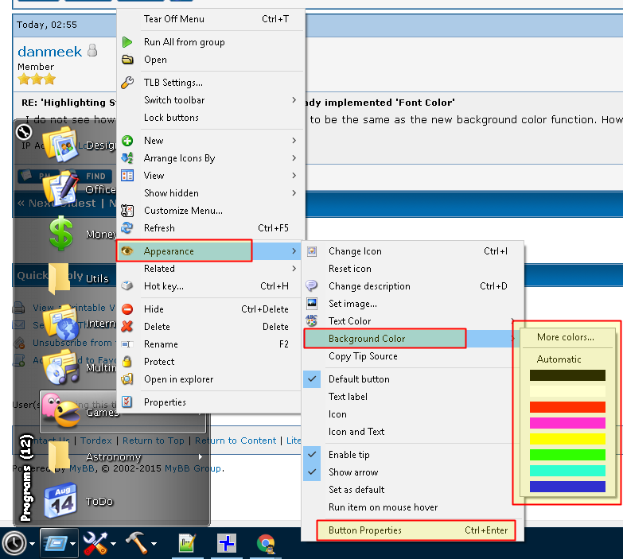Screen dimensions: 623x559
Task: Open Chrome from the taskbar
Action: coord(266,544)
